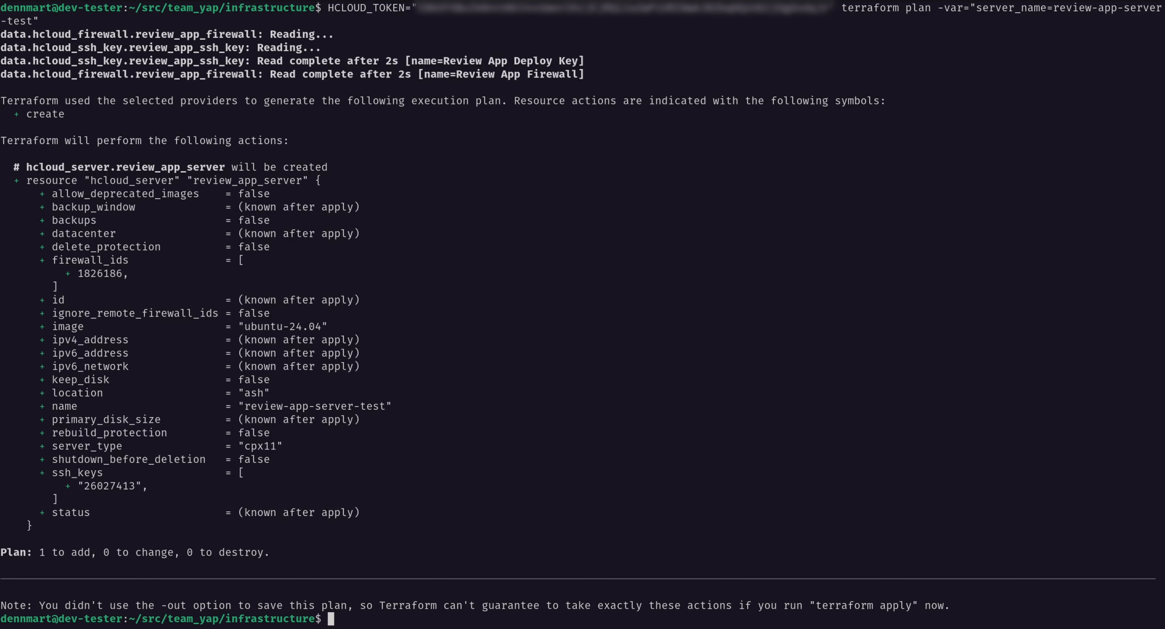The height and width of the screenshot is (629, 1165).
Task: Select 'Review App Firewall' read-complete line
Action: pyautogui.click(x=292, y=75)
